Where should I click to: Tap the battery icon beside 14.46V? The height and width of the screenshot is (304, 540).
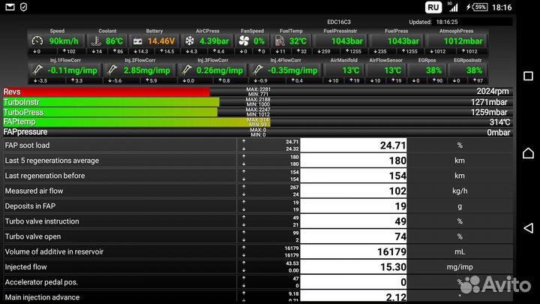tap(138, 41)
